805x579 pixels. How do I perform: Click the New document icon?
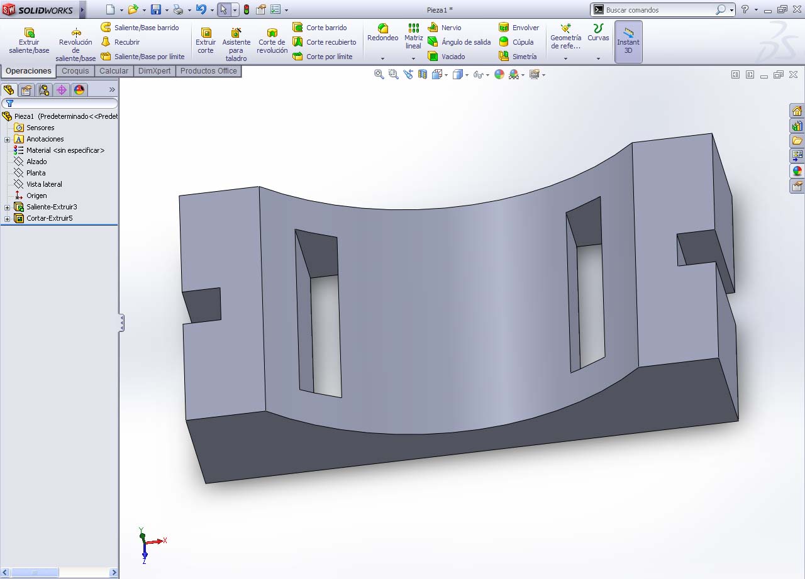110,9
